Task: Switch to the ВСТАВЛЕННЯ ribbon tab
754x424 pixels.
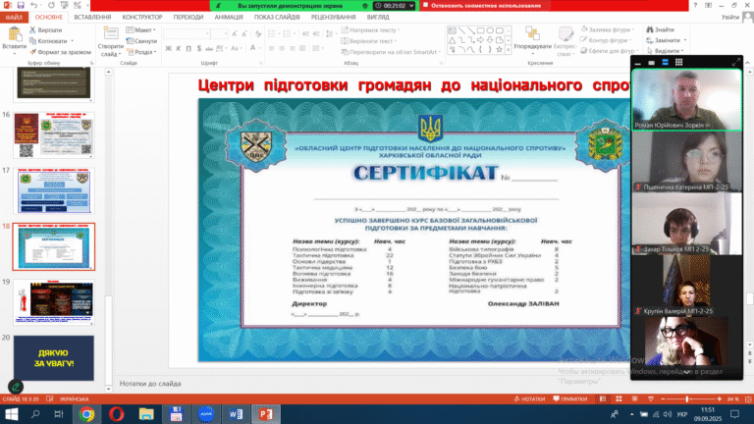Action: 90,17
